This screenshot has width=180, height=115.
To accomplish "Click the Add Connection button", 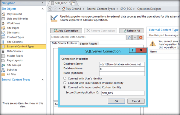I will pyautogui.click(x=66, y=31).
